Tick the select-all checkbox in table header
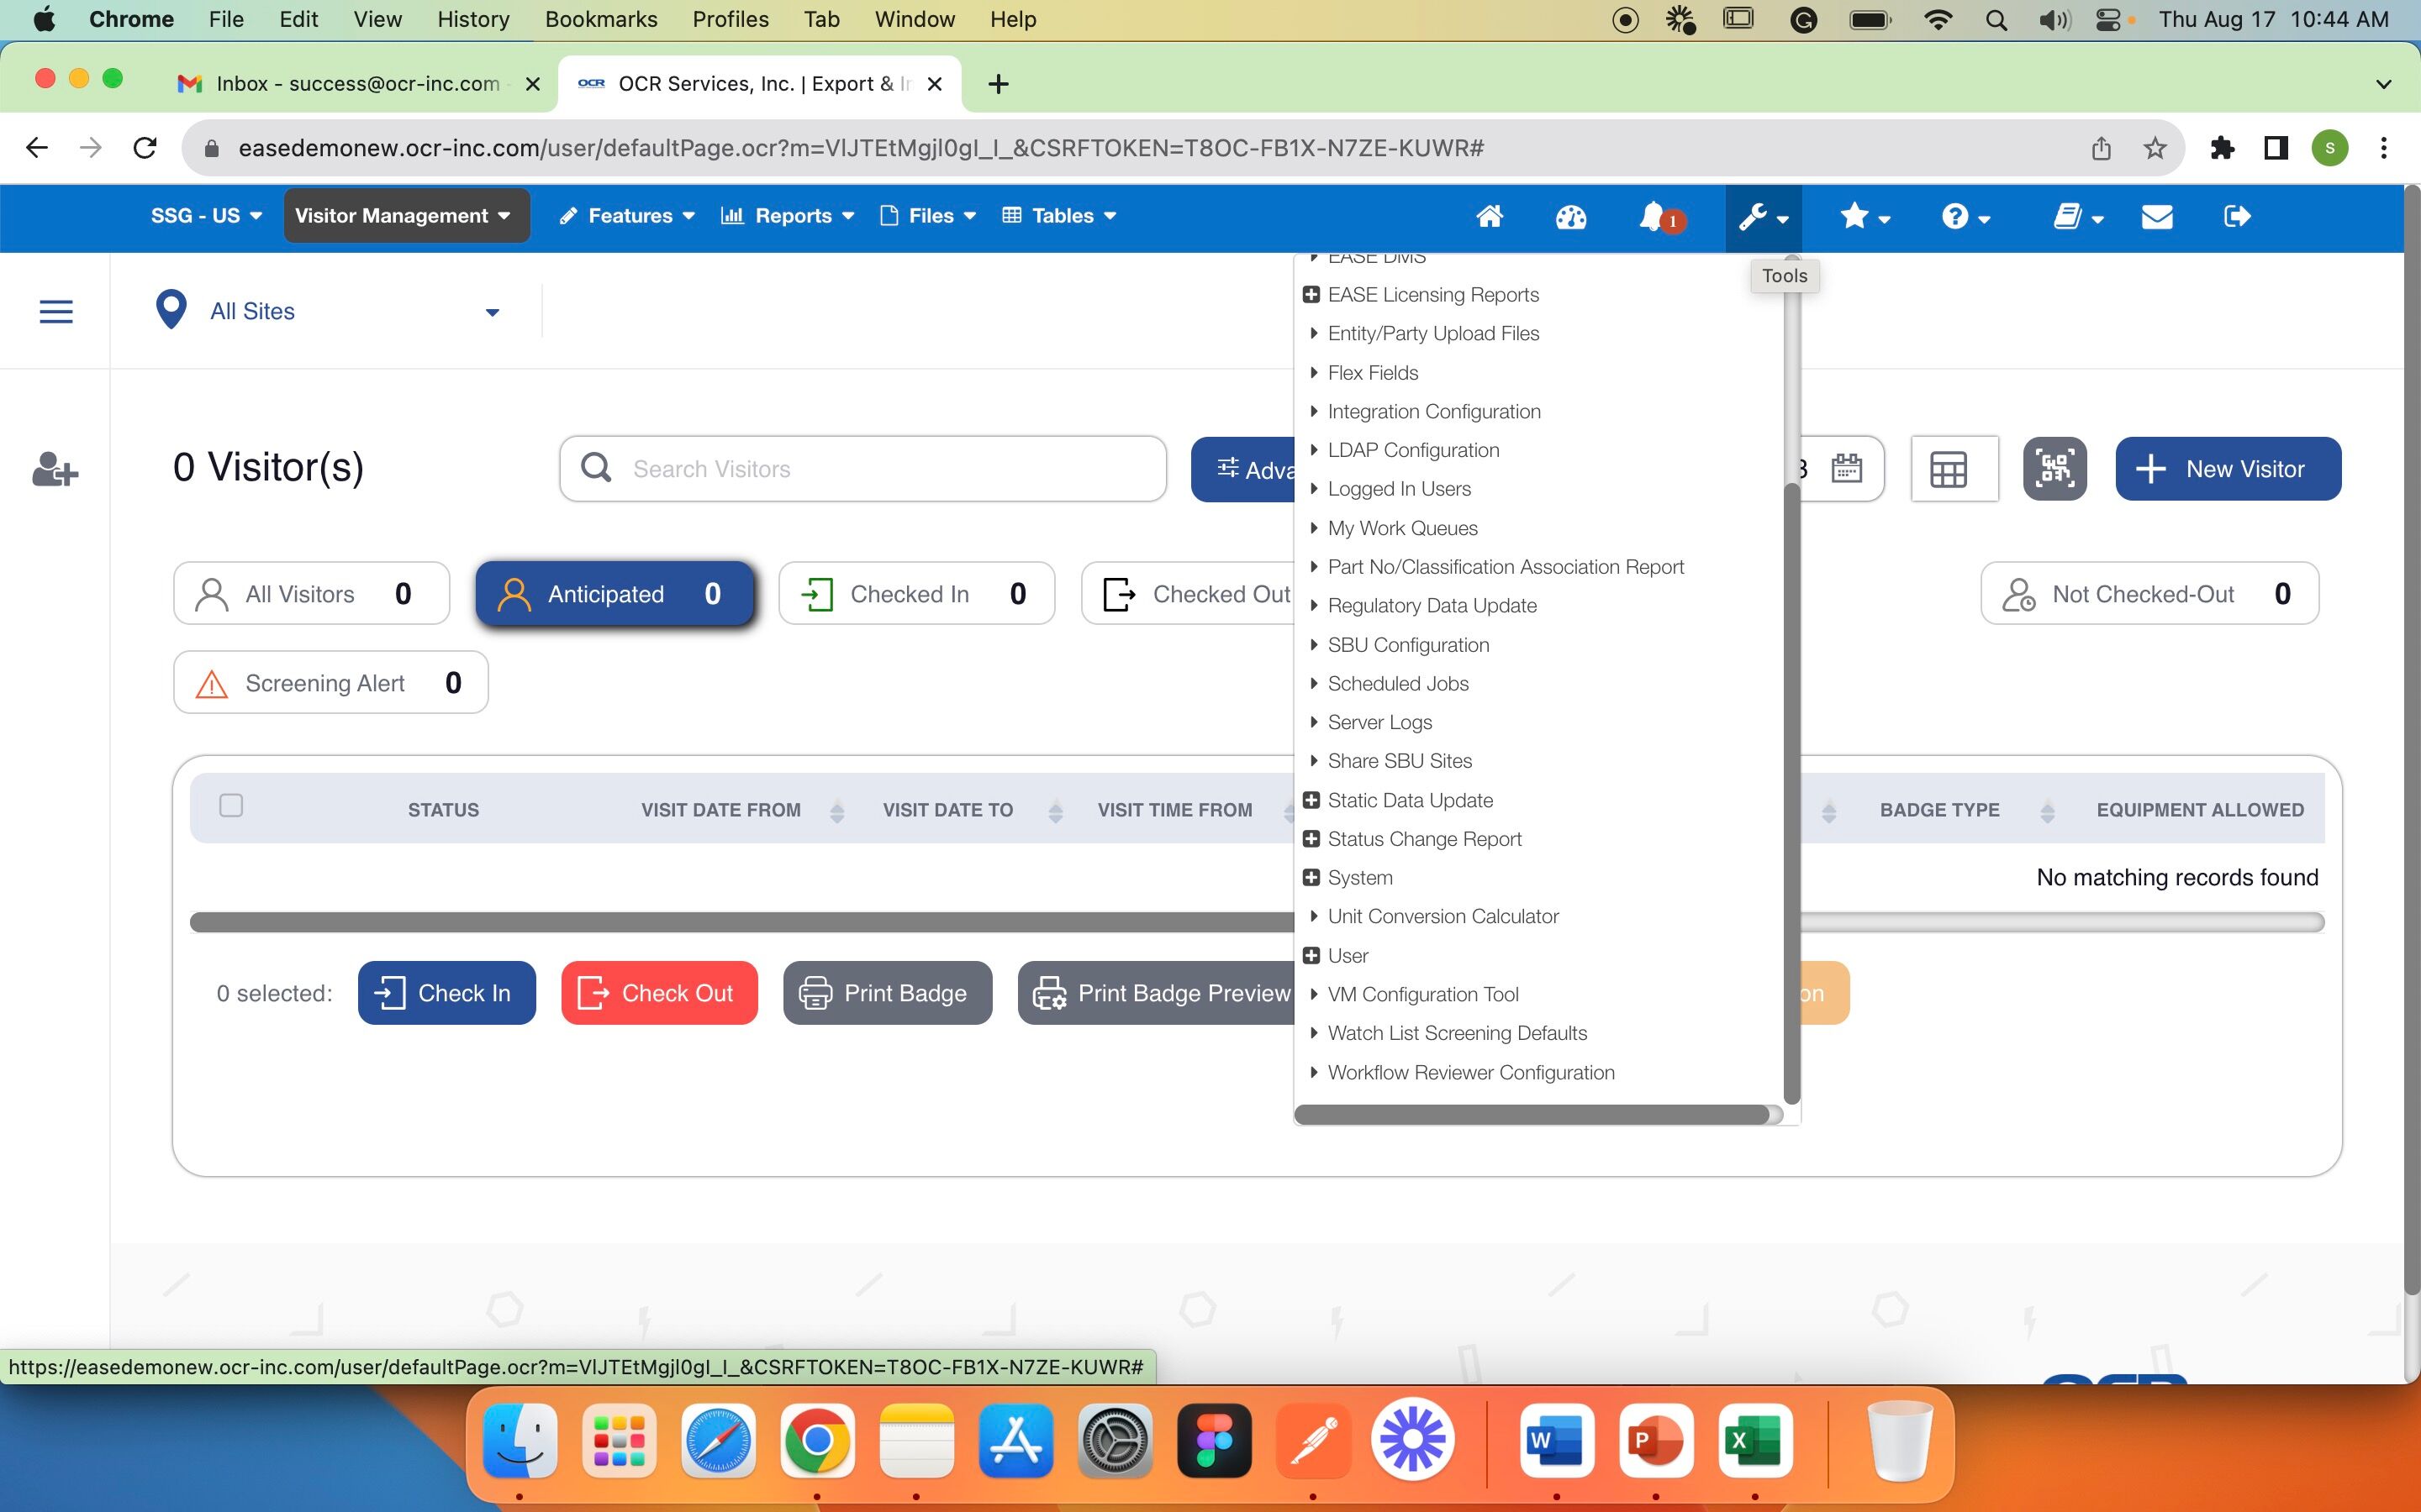The image size is (2421, 1512). 231,806
